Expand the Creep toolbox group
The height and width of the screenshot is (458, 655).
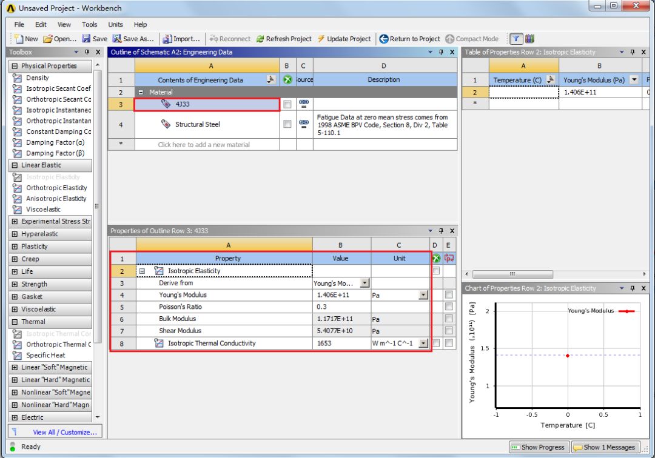[x=15, y=259]
